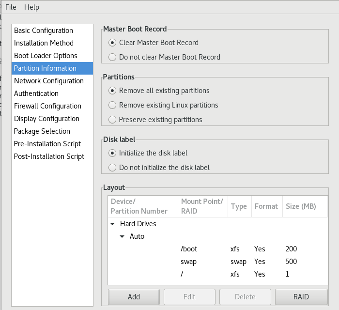The image size is (339, 310).
Task: Open Post-Installation Script section
Action: (x=52, y=156)
